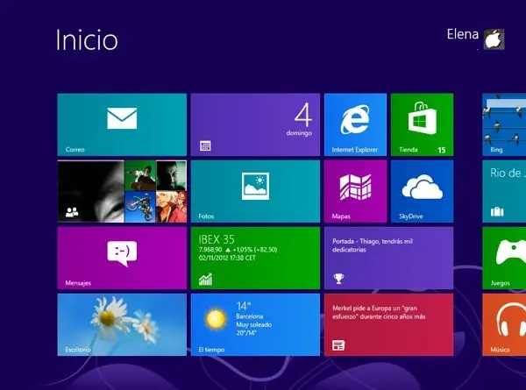The width and height of the screenshot is (526, 390).
Task: Click the user account picture beside Elena
Action: 494,39
